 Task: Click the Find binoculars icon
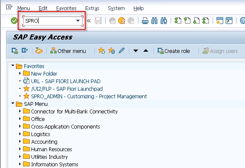(154, 21)
